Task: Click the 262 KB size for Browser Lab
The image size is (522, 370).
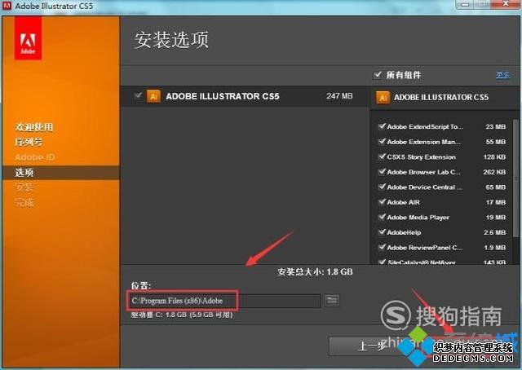Action: [494, 172]
